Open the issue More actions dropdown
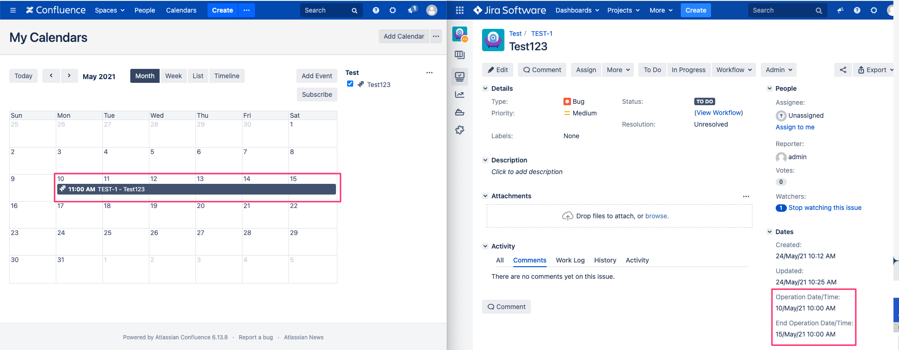 point(618,70)
